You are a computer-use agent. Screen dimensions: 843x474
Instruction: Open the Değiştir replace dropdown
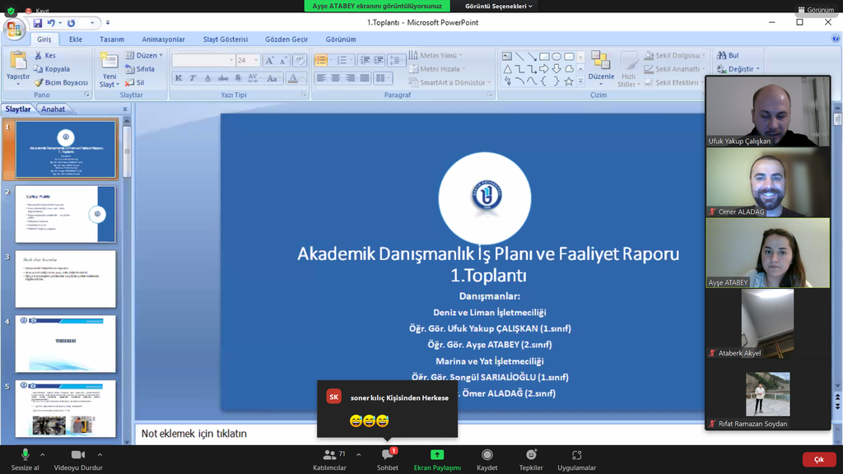point(738,69)
